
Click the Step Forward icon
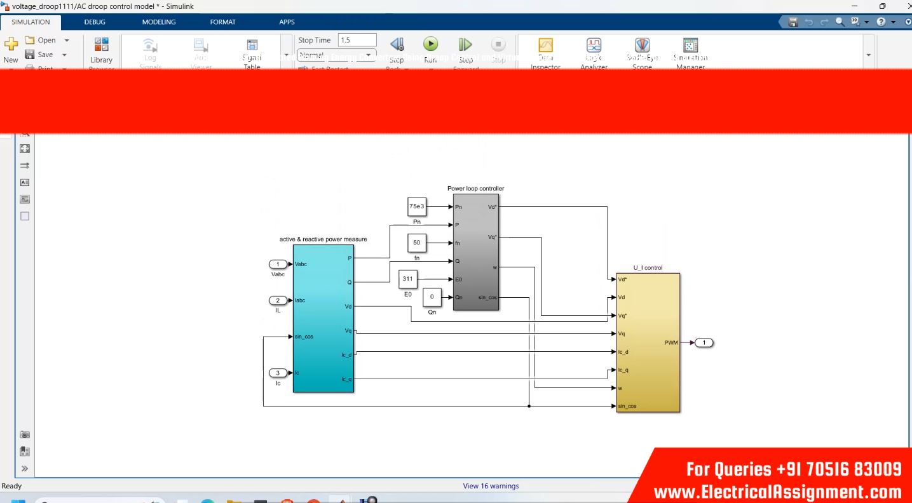coord(465,44)
